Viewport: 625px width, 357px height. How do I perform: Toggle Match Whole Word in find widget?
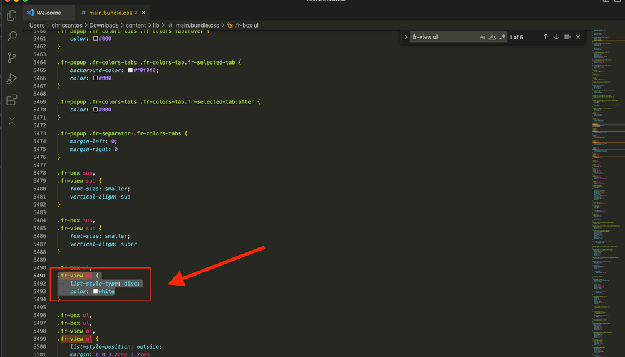pyautogui.click(x=492, y=37)
